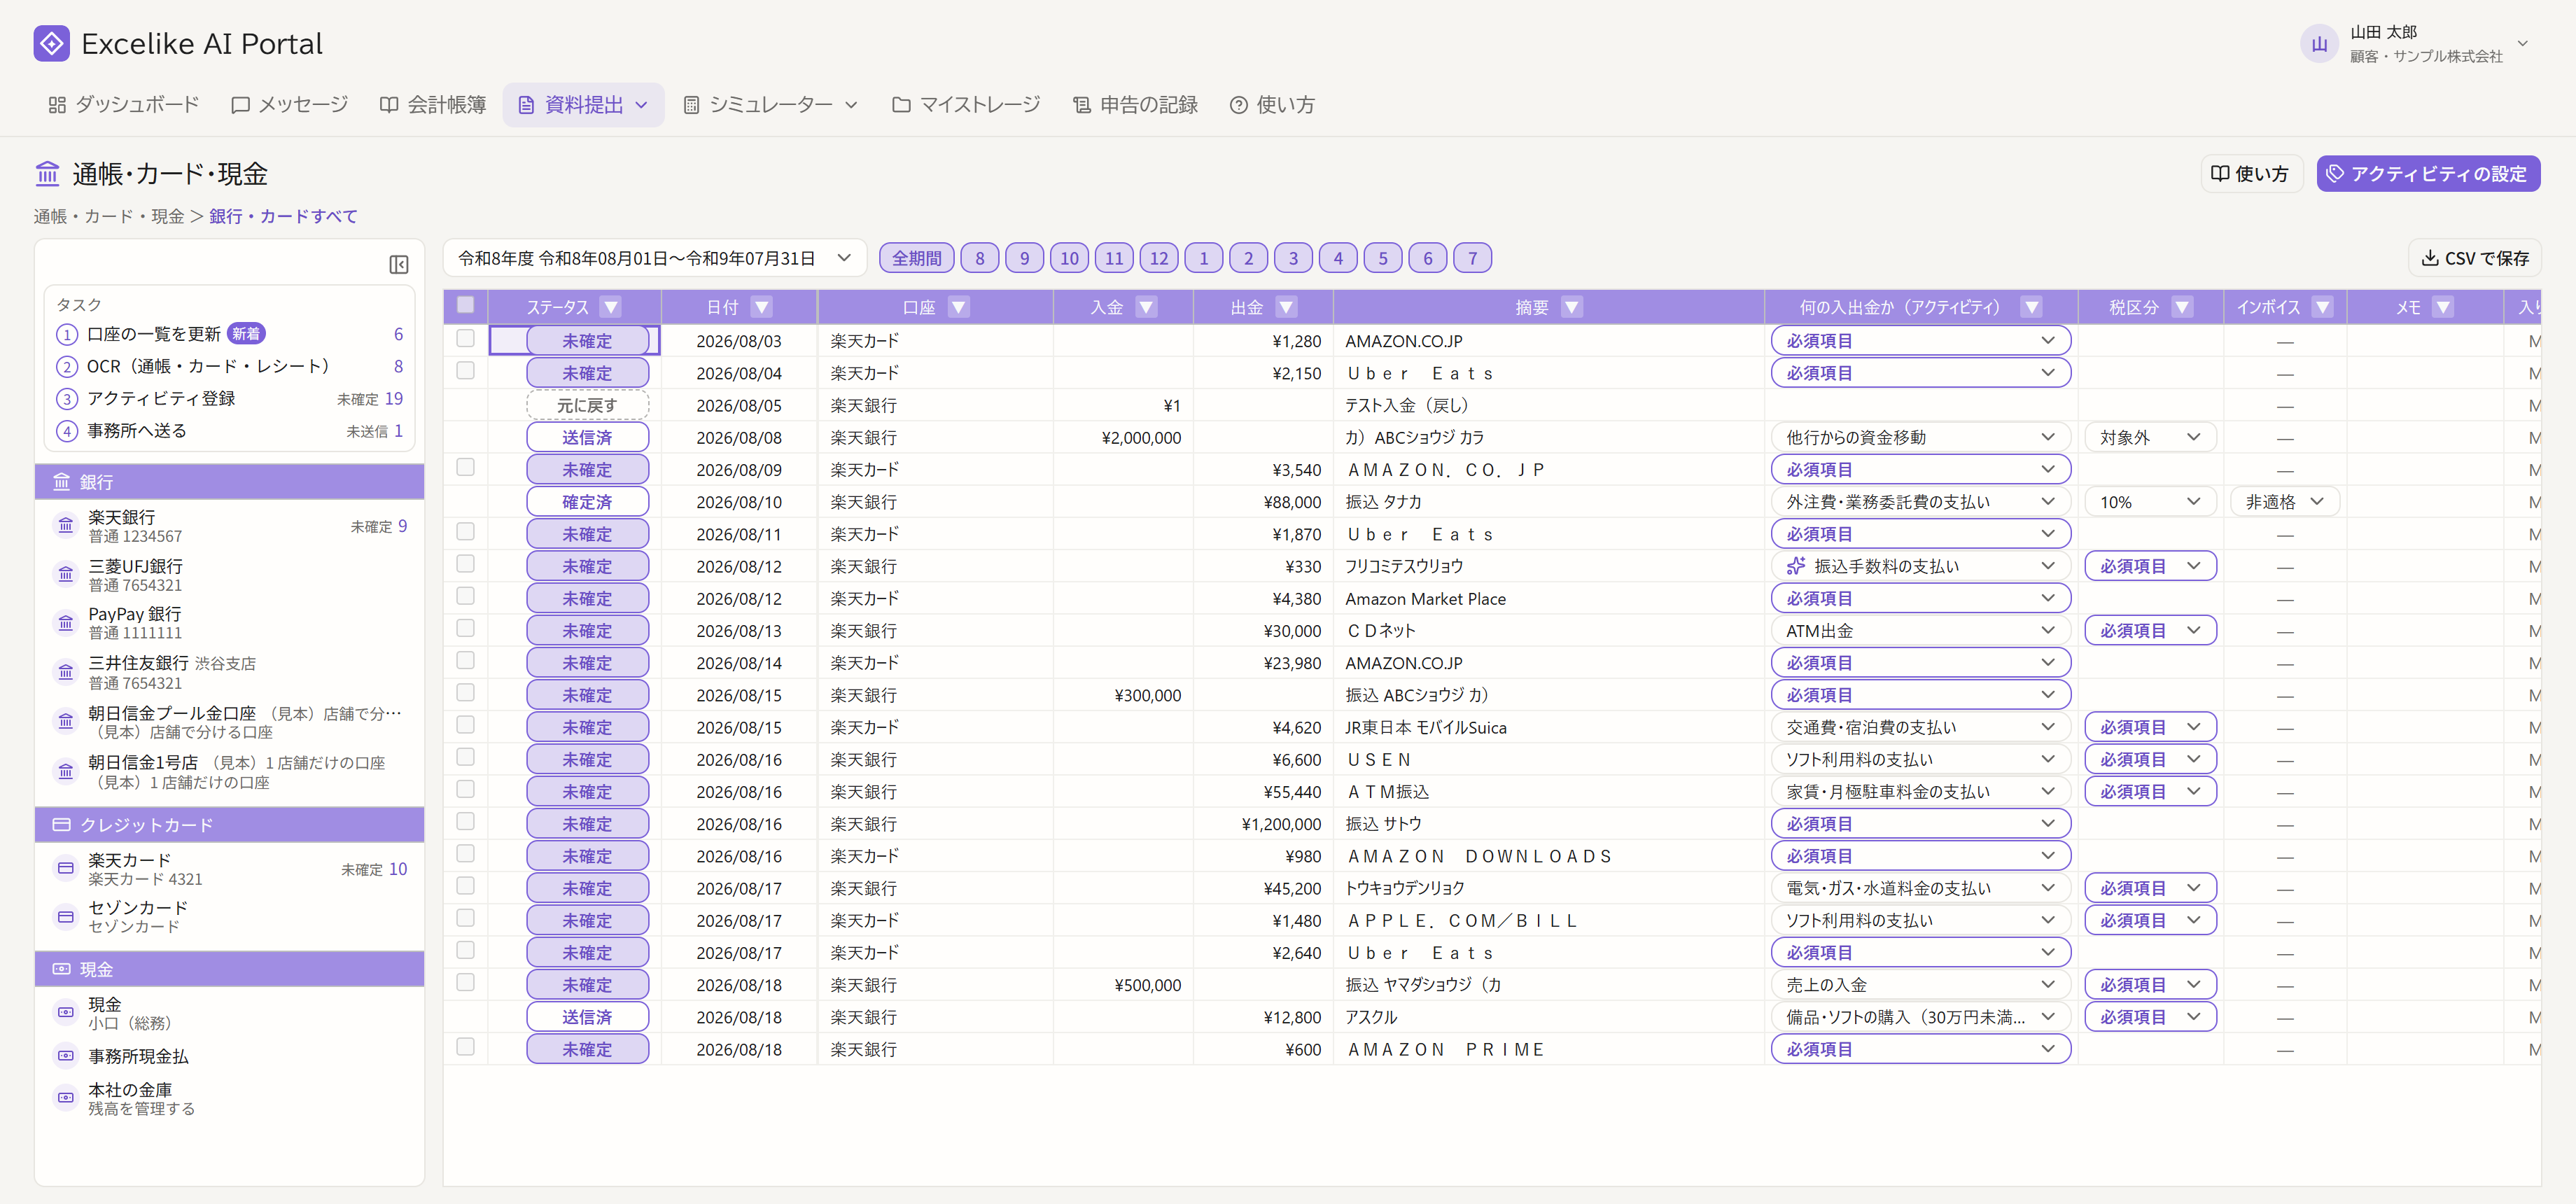Filter by month 12 pill
This screenshot has height=1204, width=2576.
coord(1158,258)
